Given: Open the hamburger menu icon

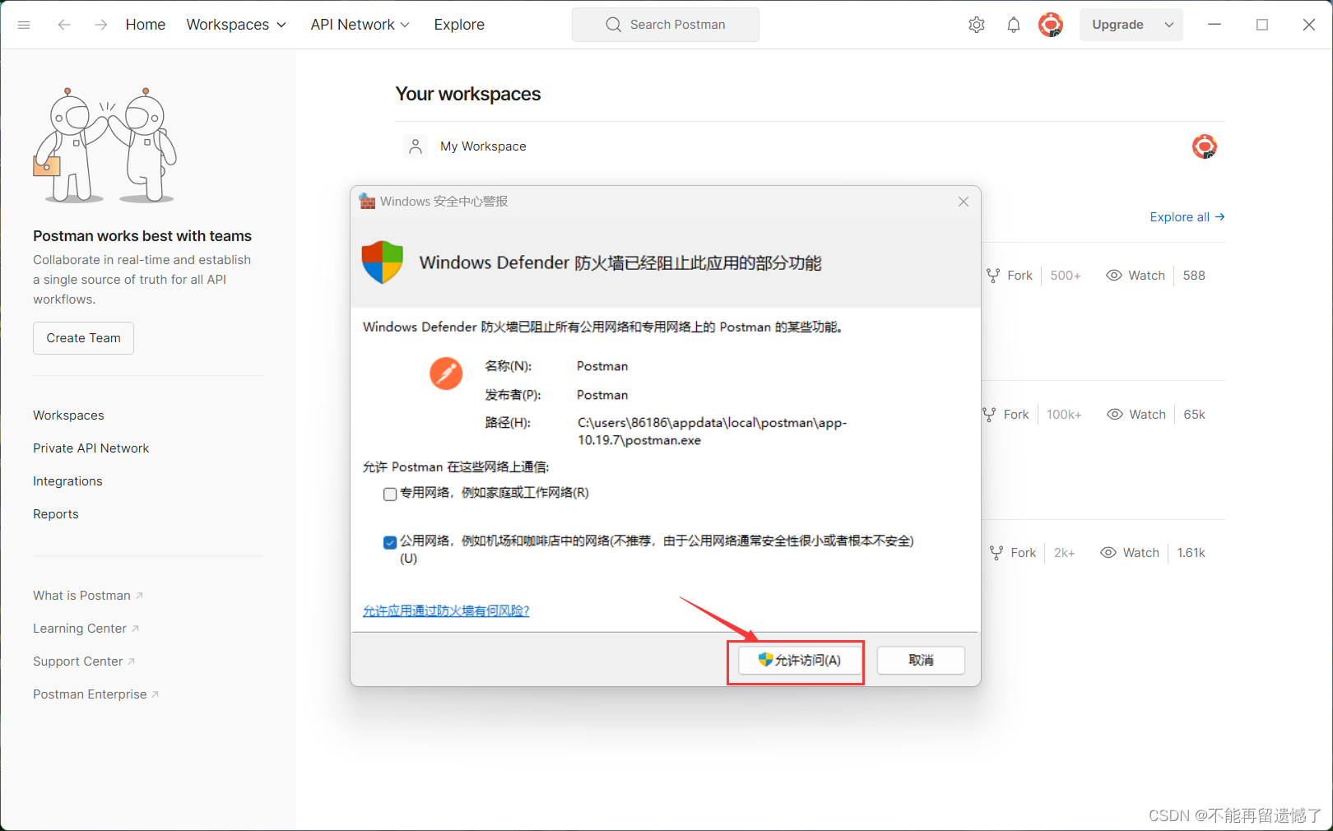Looking at the screenshot, I should coord(24,25).
